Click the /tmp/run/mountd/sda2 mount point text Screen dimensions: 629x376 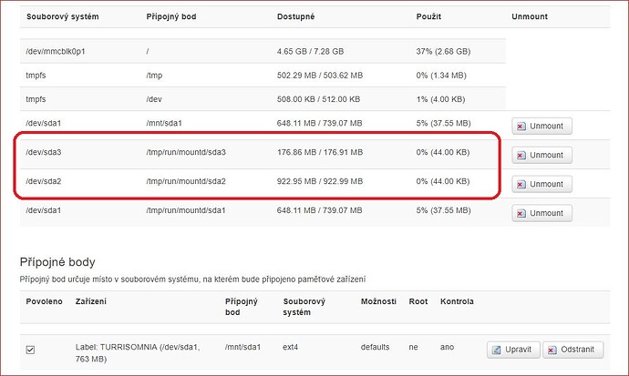[186, 181]
